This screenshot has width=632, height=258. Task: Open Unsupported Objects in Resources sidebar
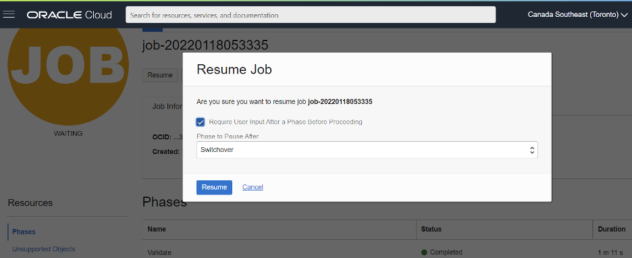coord(43,249)
